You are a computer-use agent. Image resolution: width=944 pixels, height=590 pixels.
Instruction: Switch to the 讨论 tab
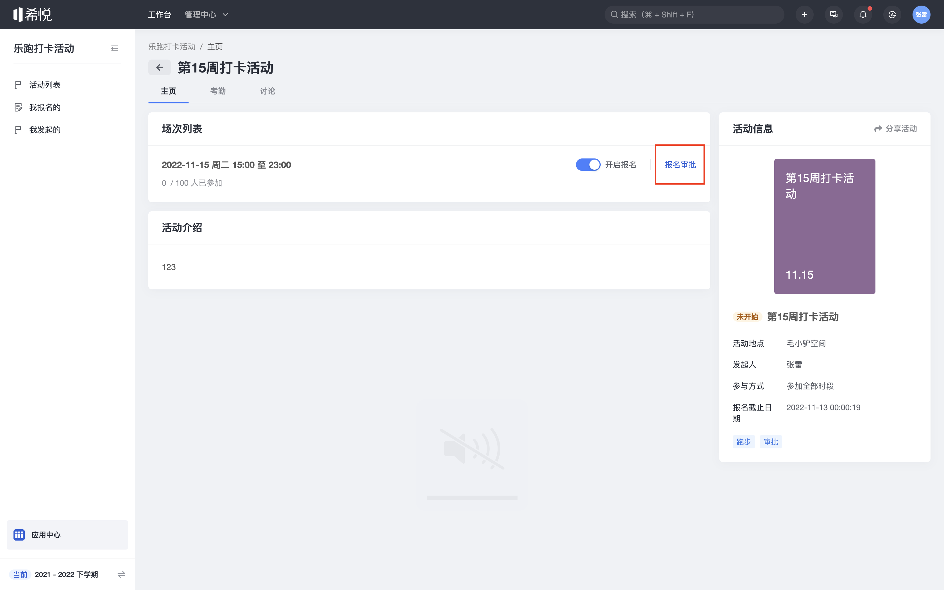pos(267,91)
